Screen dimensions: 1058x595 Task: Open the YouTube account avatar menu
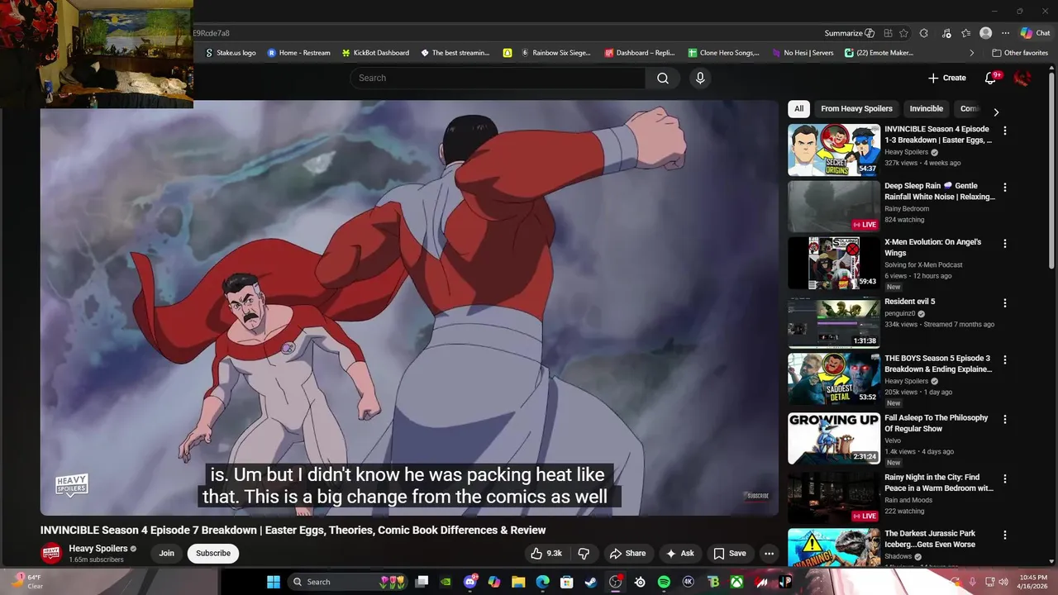[x=1022, y=78]
